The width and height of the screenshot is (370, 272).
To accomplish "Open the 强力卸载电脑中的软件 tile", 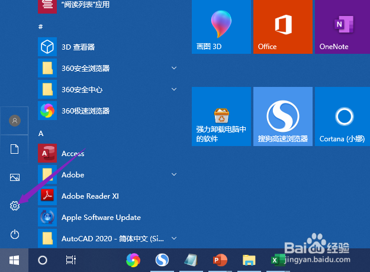I will [x=221, y=116].
